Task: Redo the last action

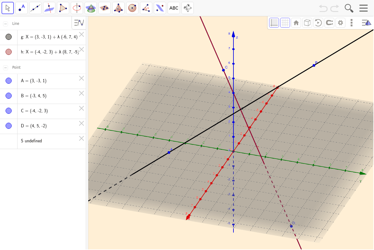Action: click(x=335, y=8)
